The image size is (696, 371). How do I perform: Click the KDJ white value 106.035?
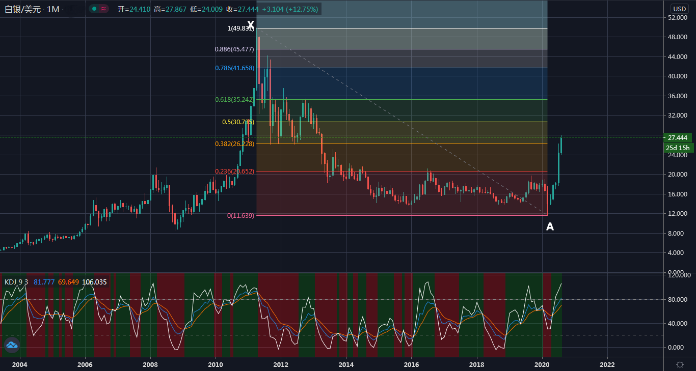(94, 281)
